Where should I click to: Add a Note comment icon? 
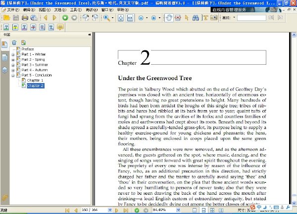(x=60, y=27)
